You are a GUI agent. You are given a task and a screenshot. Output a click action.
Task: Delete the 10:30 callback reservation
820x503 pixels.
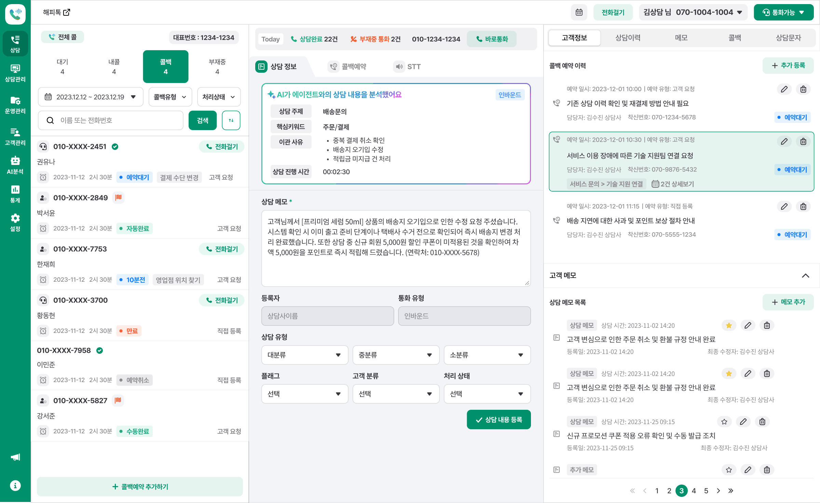coord(803,141)
